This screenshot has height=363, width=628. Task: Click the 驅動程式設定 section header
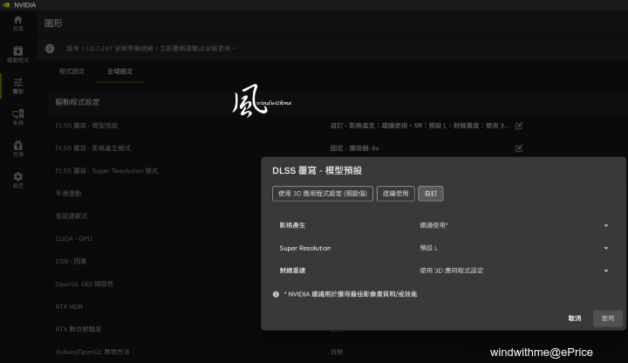78,102
